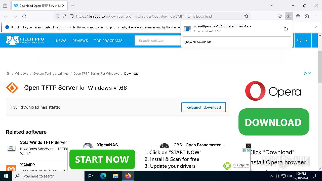
Task: Toggle the Firefox downloads panel button
Action: click(x=289, y=16)
